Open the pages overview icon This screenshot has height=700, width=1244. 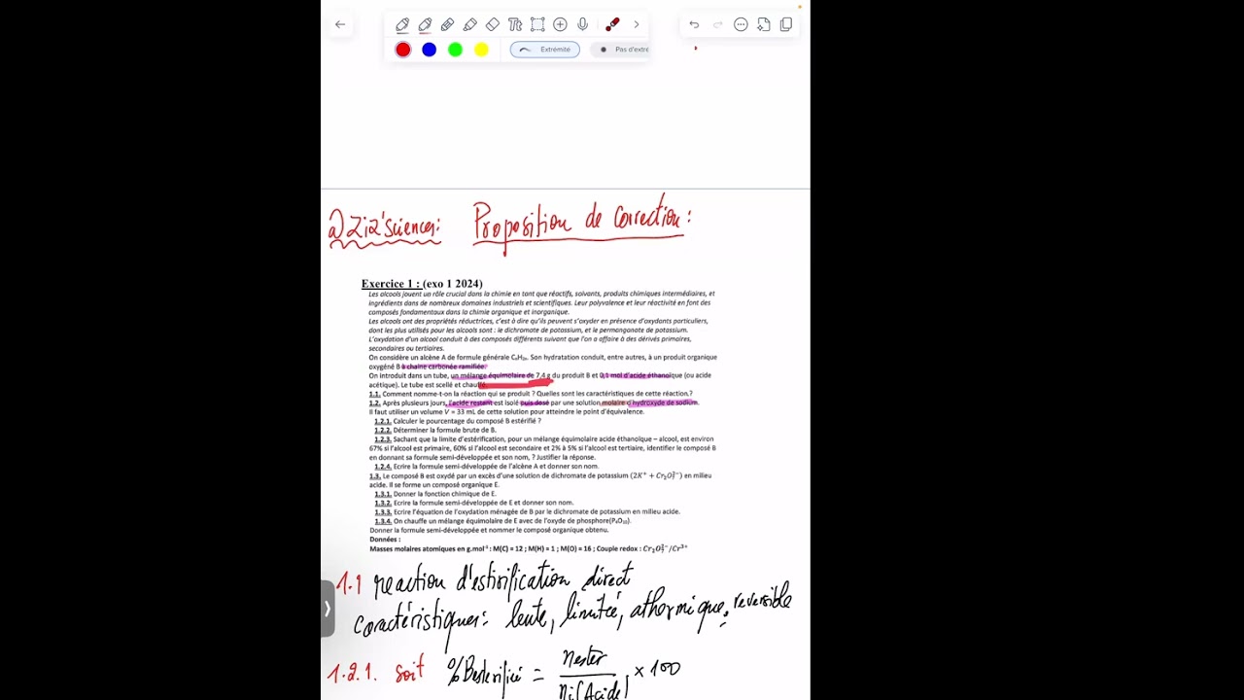[x=786, y=24]
